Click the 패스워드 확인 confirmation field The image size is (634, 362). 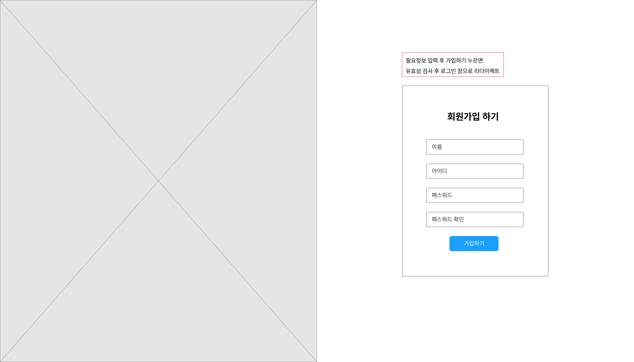pyautogui.click(x=475, y=219)
